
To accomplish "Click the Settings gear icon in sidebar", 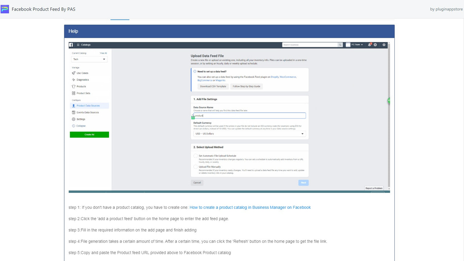I will 74,119.
